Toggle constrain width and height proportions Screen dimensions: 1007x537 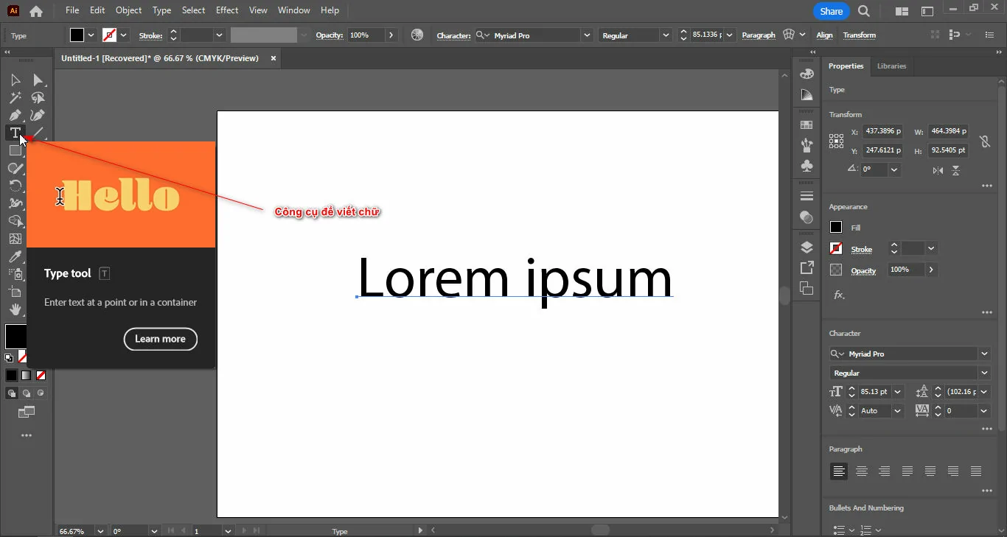[x=984, y=141]
